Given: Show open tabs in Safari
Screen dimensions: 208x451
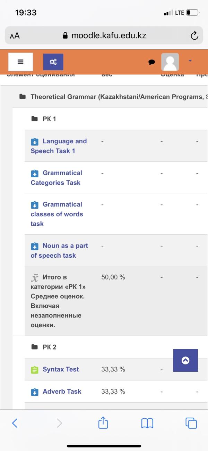Looking at the screenshot, I should 191,423.
